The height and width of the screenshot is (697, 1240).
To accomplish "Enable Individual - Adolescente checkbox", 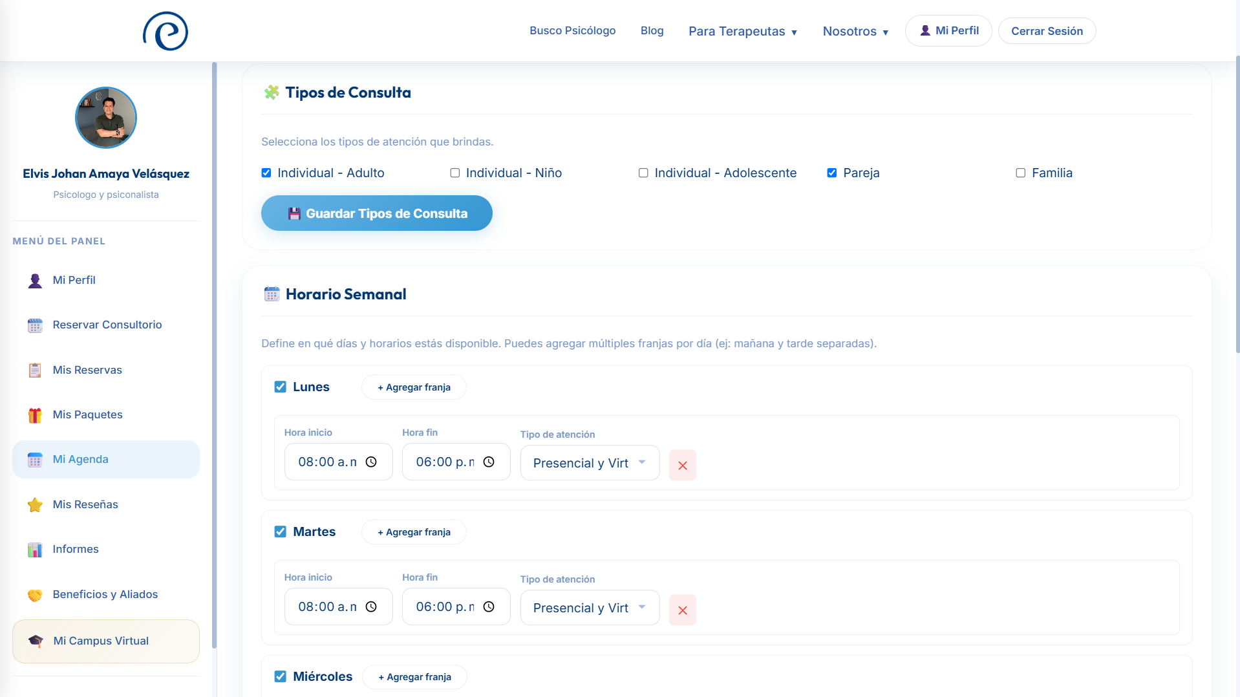I will [x=643, y=173].
